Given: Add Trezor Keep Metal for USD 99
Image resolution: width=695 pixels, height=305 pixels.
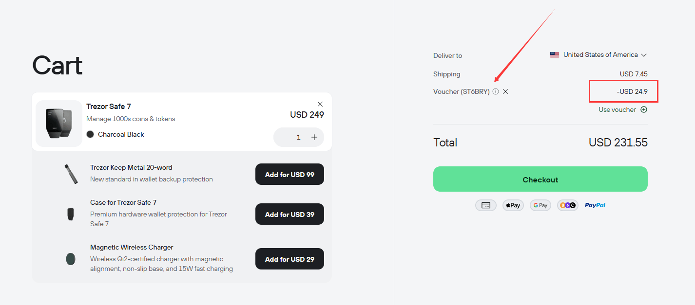Looking at the screenshot, I should pyautogui.click(x=290, y=174).
